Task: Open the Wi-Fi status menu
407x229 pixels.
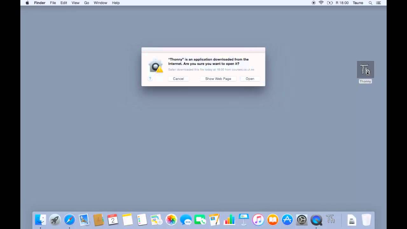Action: (321, 3)
